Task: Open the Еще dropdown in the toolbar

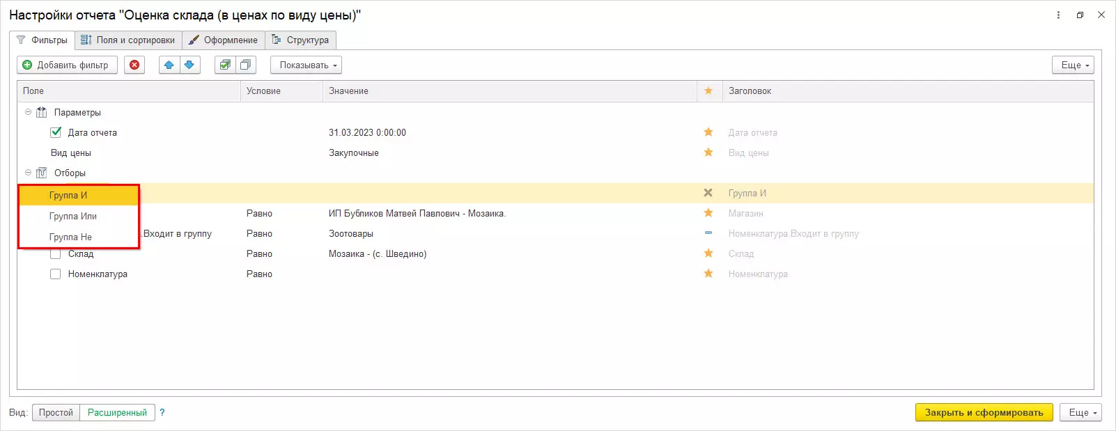Action: coord(1073,65)
